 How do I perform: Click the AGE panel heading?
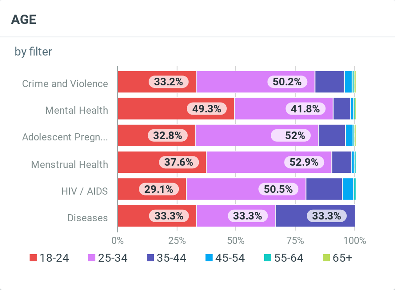24,20
